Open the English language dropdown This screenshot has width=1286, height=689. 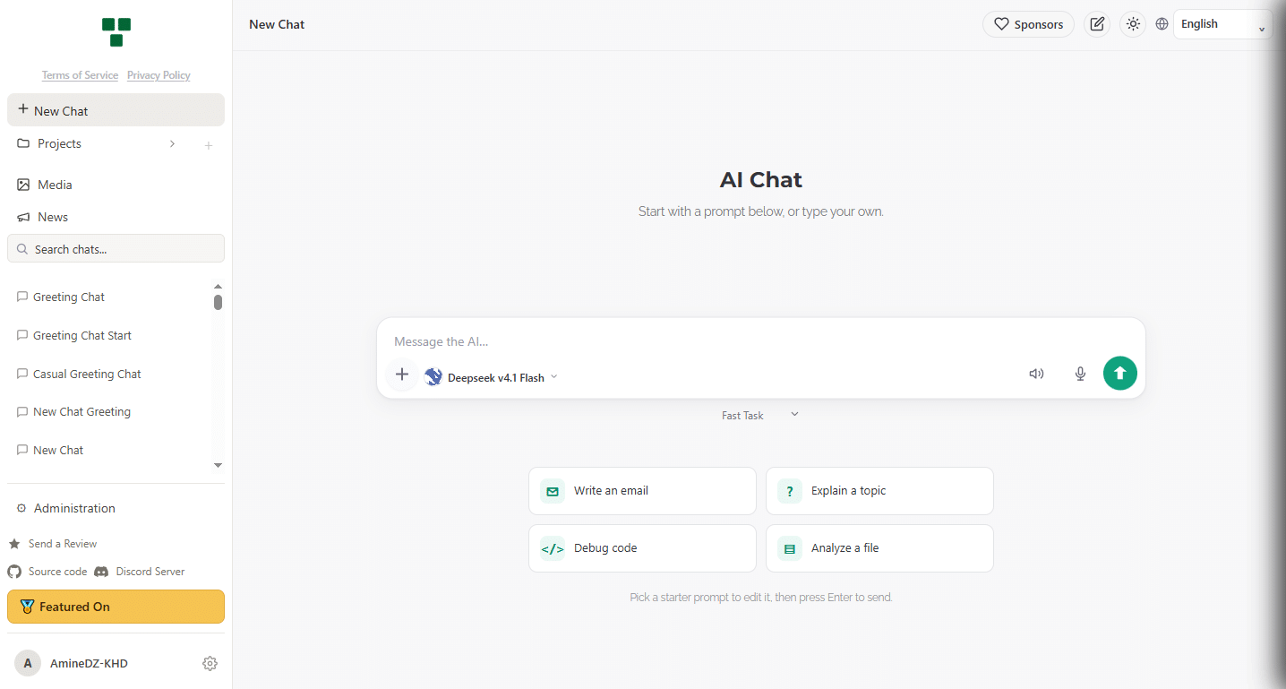click(x=1222, y=24)
